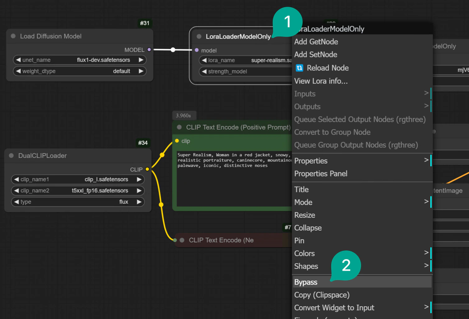Select Queue Selected Output Nodes (rgthree)
The image size is (469, 319).
click(x=362, y=119)
